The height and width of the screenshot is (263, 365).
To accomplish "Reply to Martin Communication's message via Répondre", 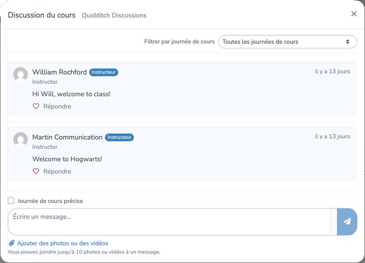I will (x=57, y=171).
